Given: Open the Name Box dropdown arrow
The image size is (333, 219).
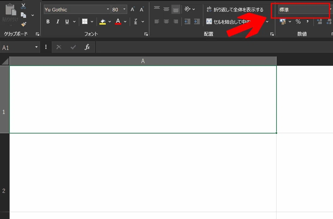Looking at the screenshot, I should 36,47.
